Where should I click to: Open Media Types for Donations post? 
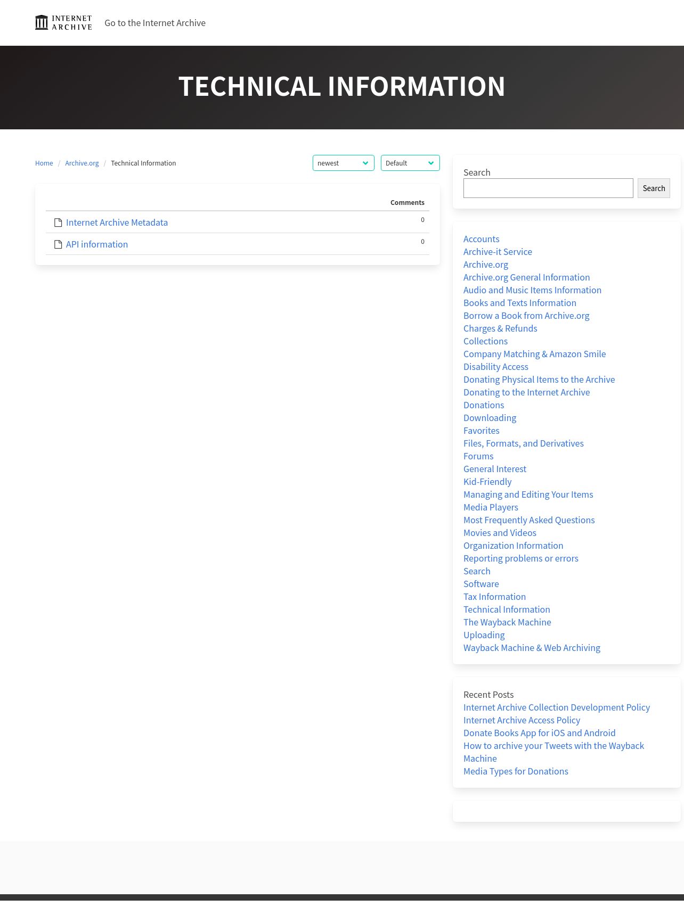point(516,771)
